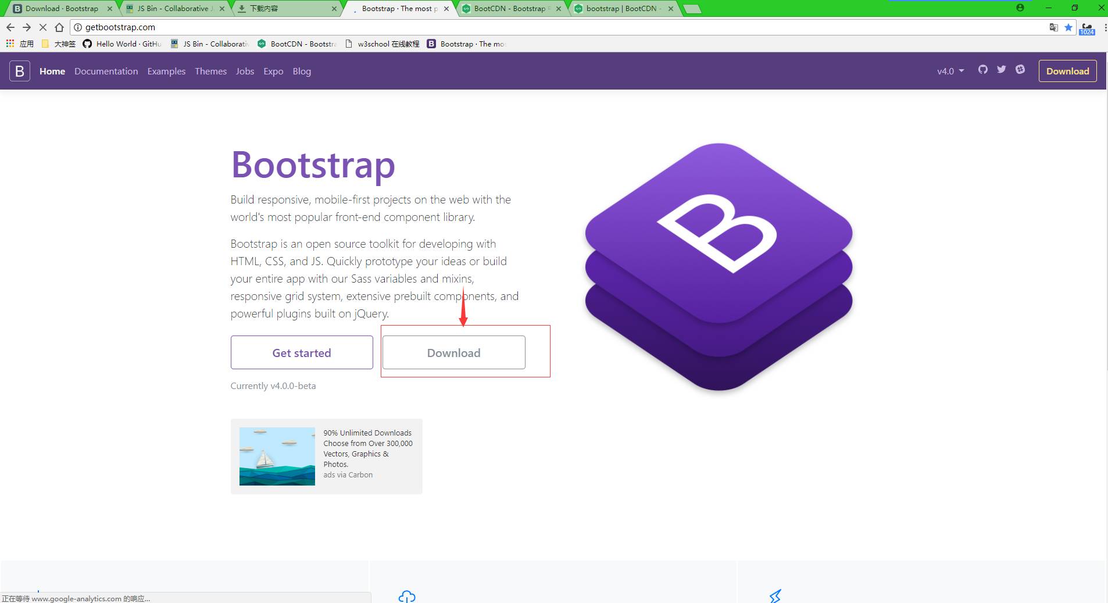Click the ads via Carbon link
This screenshot has width=1108, height=603.
tap(348, 474)
